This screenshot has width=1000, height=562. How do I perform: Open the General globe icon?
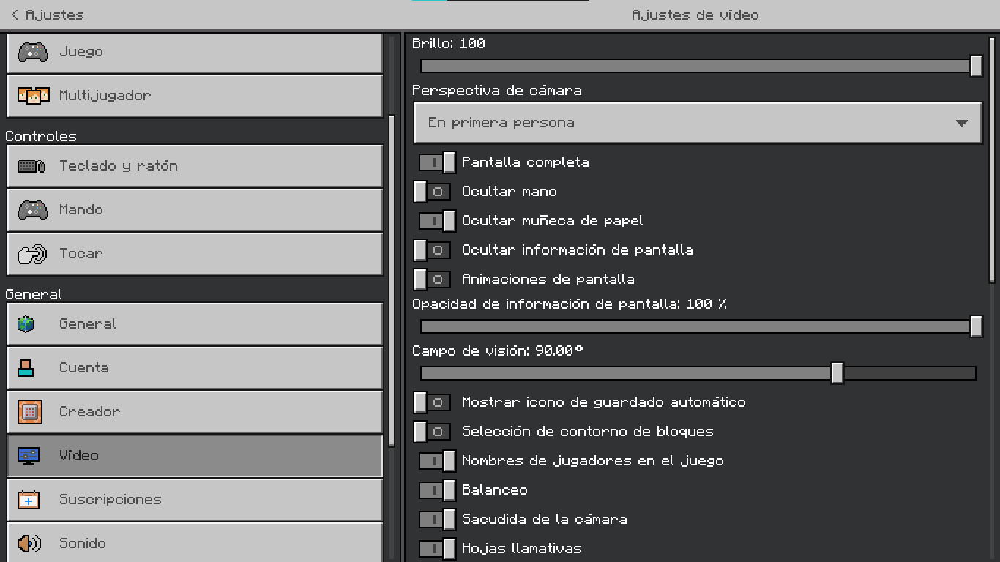point(26,324)
